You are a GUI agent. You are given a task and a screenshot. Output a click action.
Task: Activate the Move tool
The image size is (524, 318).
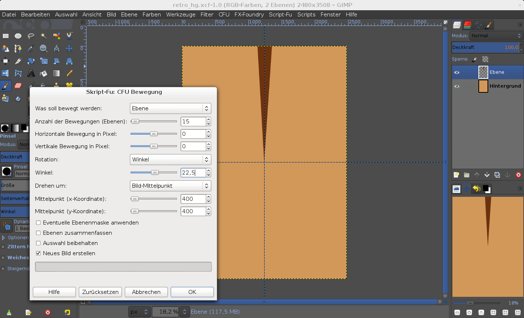coord(69,49)
